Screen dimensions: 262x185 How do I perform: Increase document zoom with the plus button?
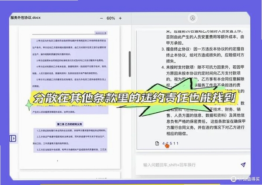tap(120, 18)
